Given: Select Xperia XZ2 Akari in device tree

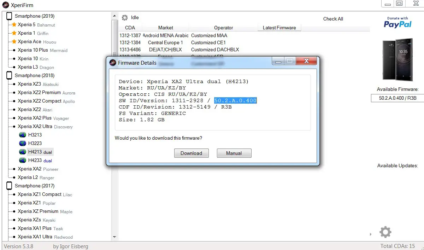Looking at the screenshot, I should [x=35, y=110].
